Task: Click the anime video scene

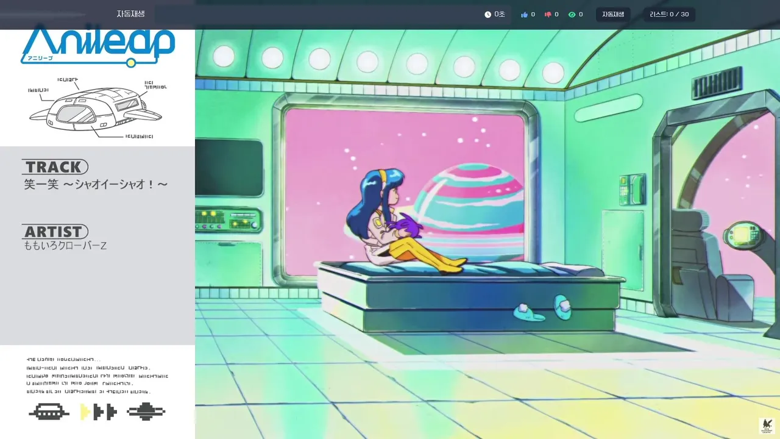Action: click(x=487, y=234)
